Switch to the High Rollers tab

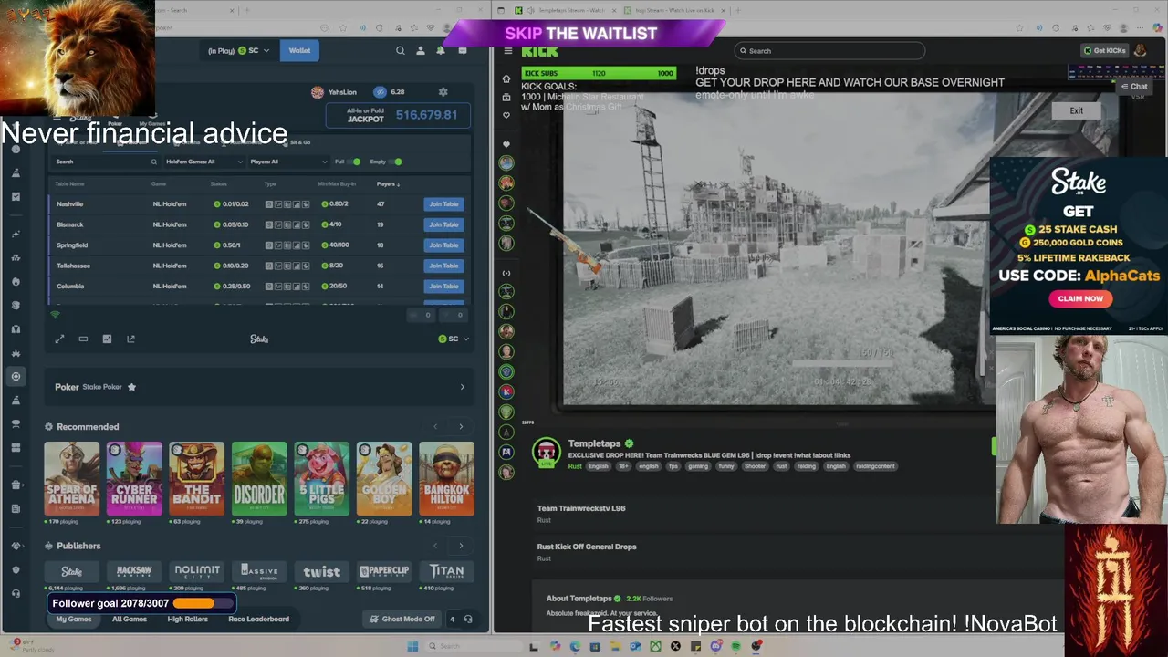[x=187, y=619]
